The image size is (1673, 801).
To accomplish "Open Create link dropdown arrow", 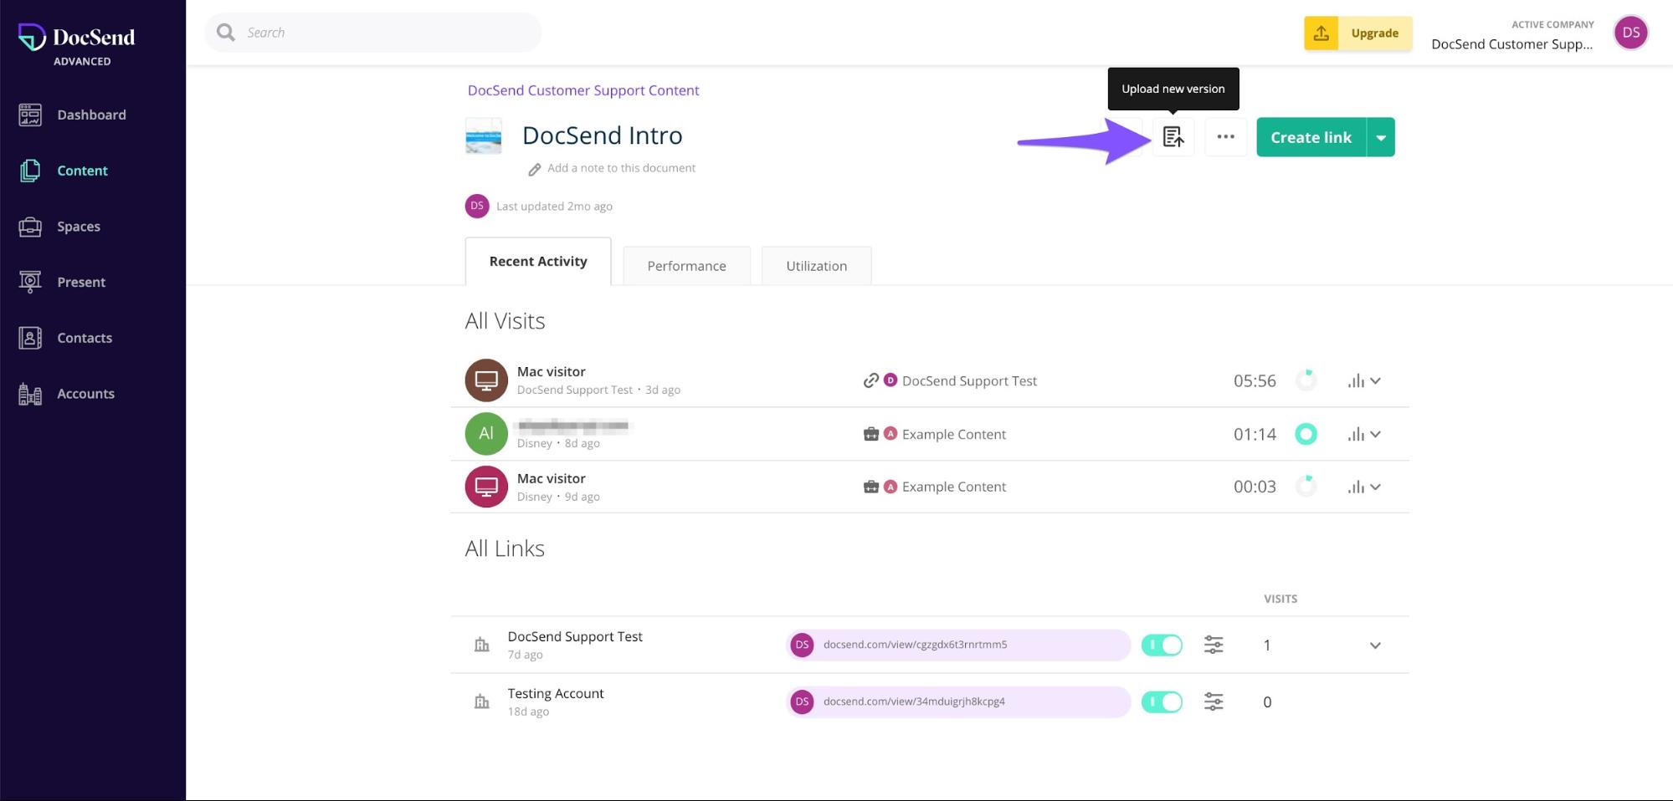I will [x=1381, y=137].
